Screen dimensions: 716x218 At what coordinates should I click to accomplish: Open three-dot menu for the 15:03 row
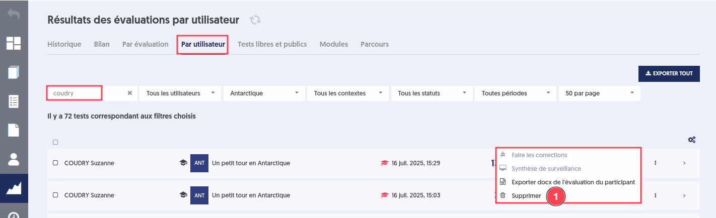[x=655, y=195]
